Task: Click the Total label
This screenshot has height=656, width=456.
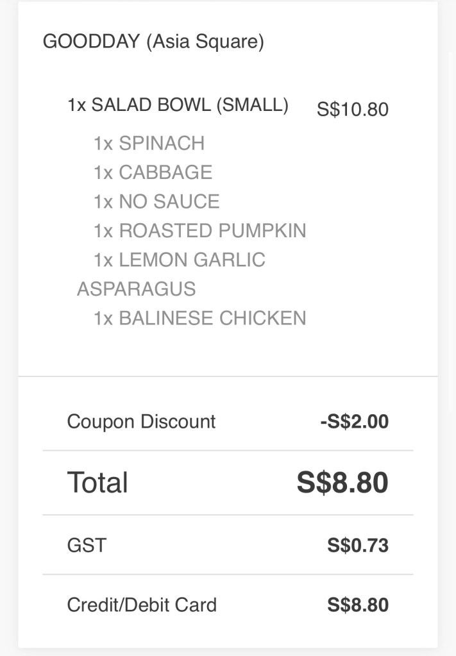Action: pyautogui.click(x=97, y=482)
